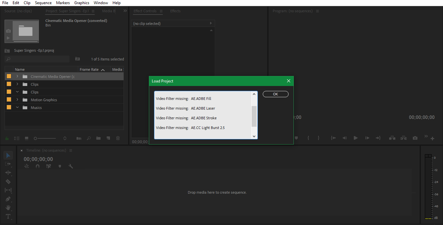This screenshot has height=225, width=443.
Task: Select the Type tool
Action: point(8,216)
